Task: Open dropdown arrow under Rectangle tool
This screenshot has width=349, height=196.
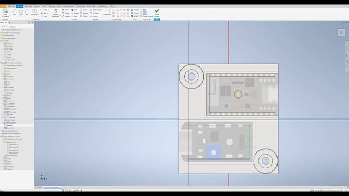Action: [x=34, y=16]
